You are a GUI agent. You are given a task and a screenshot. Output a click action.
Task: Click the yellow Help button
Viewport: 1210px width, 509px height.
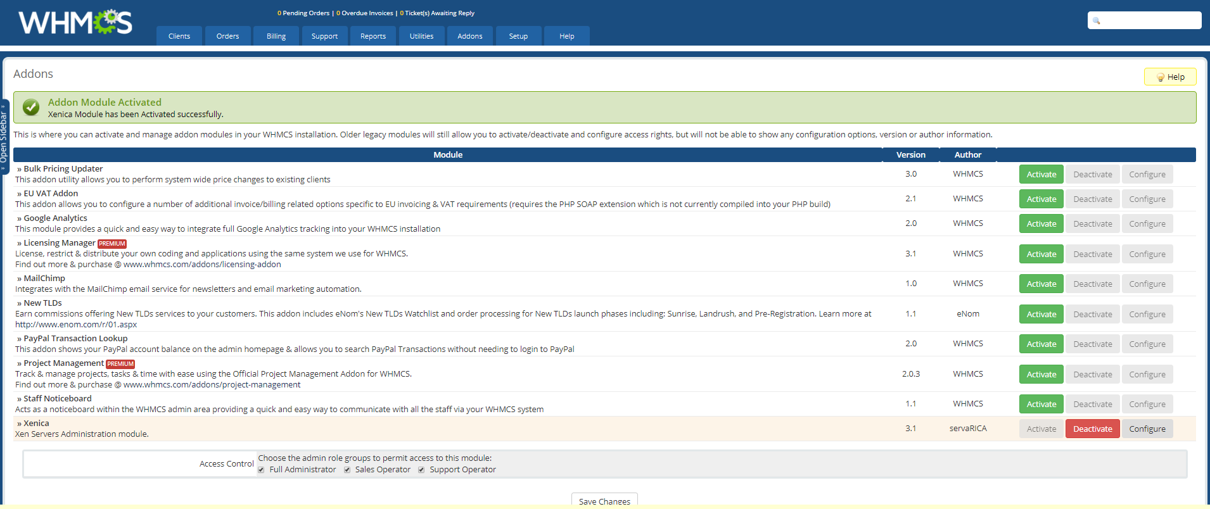[x=1170, y=77]
